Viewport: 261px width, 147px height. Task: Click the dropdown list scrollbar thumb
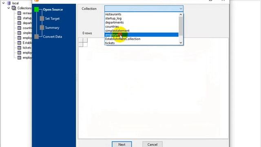click(x=181, y=26)
